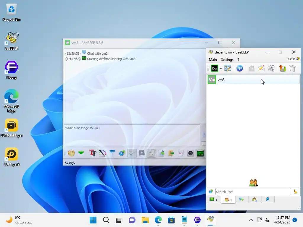Screen dimensions: 303x227
Task: Expand the status dropdown arrow beside De
Action: (221, 68)
